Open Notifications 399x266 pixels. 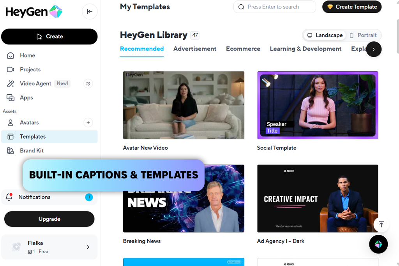[x=49, y=197]
